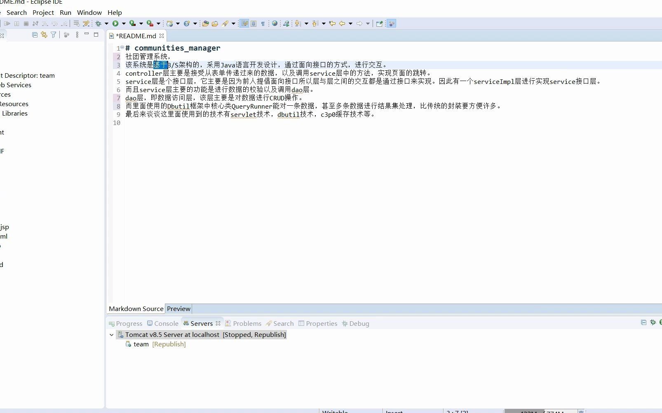
Task: Open the Run button dropdown arrow
Action: click(123, 23)
